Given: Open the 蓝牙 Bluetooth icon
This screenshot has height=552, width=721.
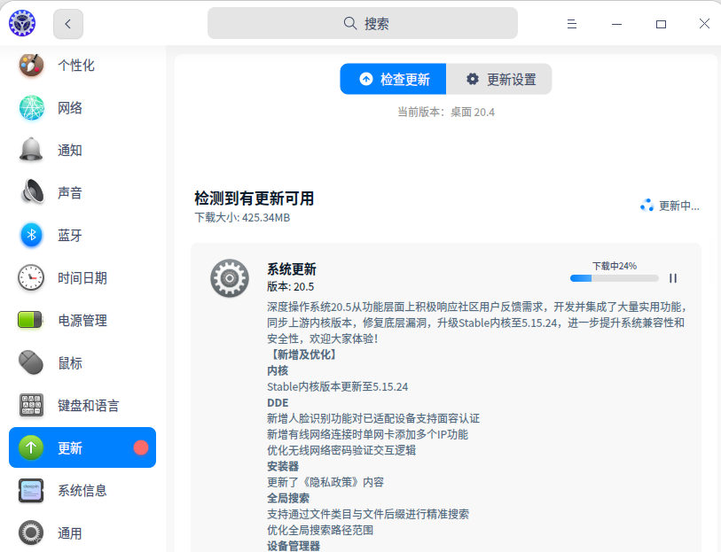Looking at the screenshot, I should tap(31, 235).
